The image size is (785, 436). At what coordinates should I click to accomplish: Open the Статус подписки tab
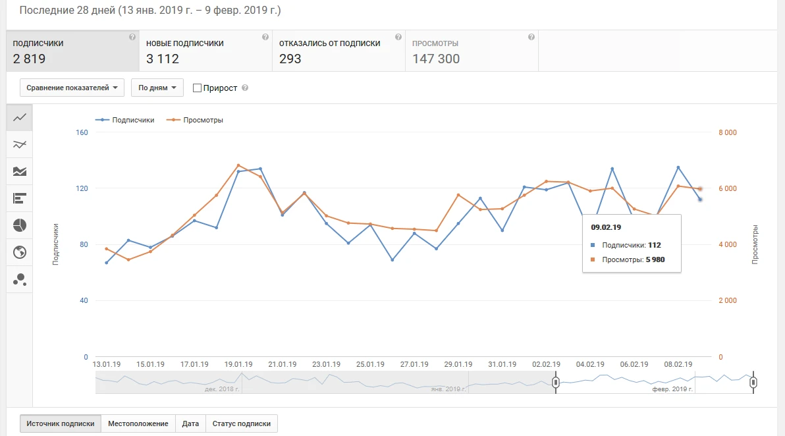tap(242, 423)
